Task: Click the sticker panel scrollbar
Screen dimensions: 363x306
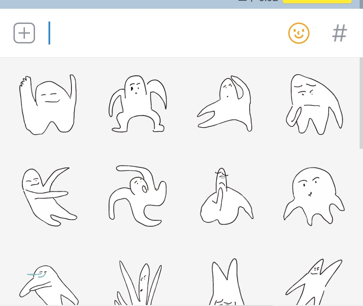Action: (361, 103)
